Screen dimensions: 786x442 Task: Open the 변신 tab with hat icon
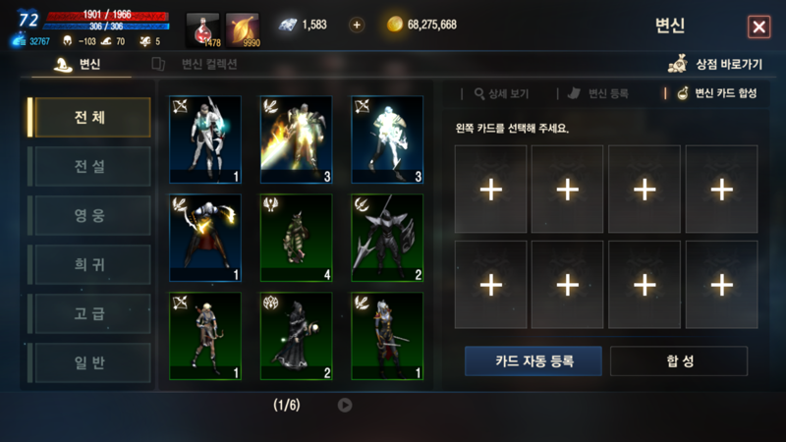tap(78, 64)
